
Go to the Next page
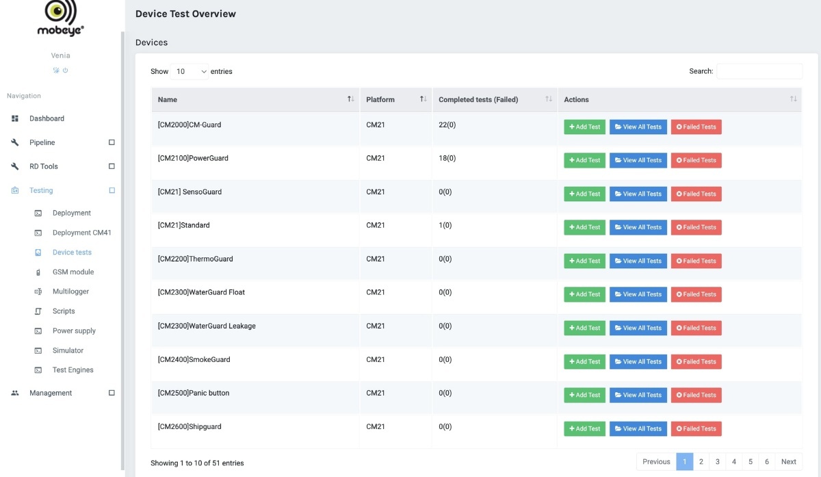tap(789, 461)
